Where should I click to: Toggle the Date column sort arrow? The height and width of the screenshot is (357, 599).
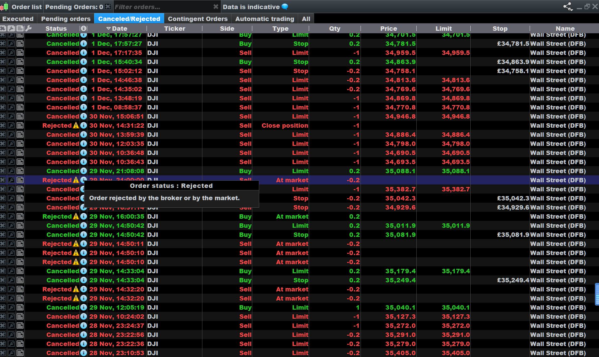point(109,29)
